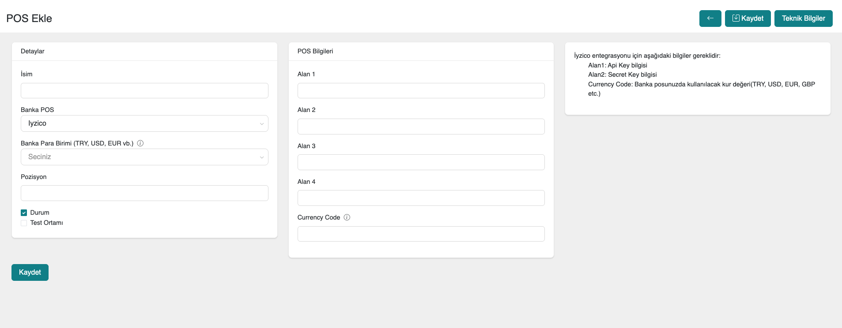Click inside the Alan 4 field
The image size is (842, 328).
[421, 198]
